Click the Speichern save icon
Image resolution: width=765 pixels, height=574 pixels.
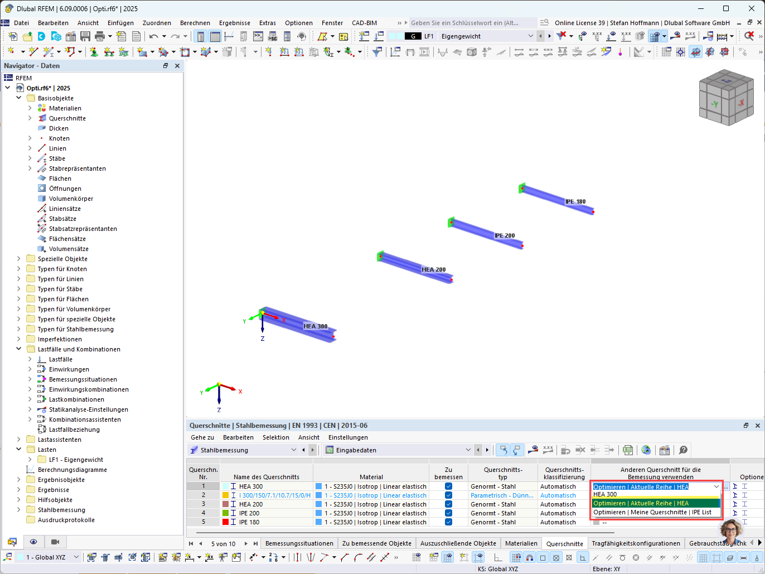[85, 36]
